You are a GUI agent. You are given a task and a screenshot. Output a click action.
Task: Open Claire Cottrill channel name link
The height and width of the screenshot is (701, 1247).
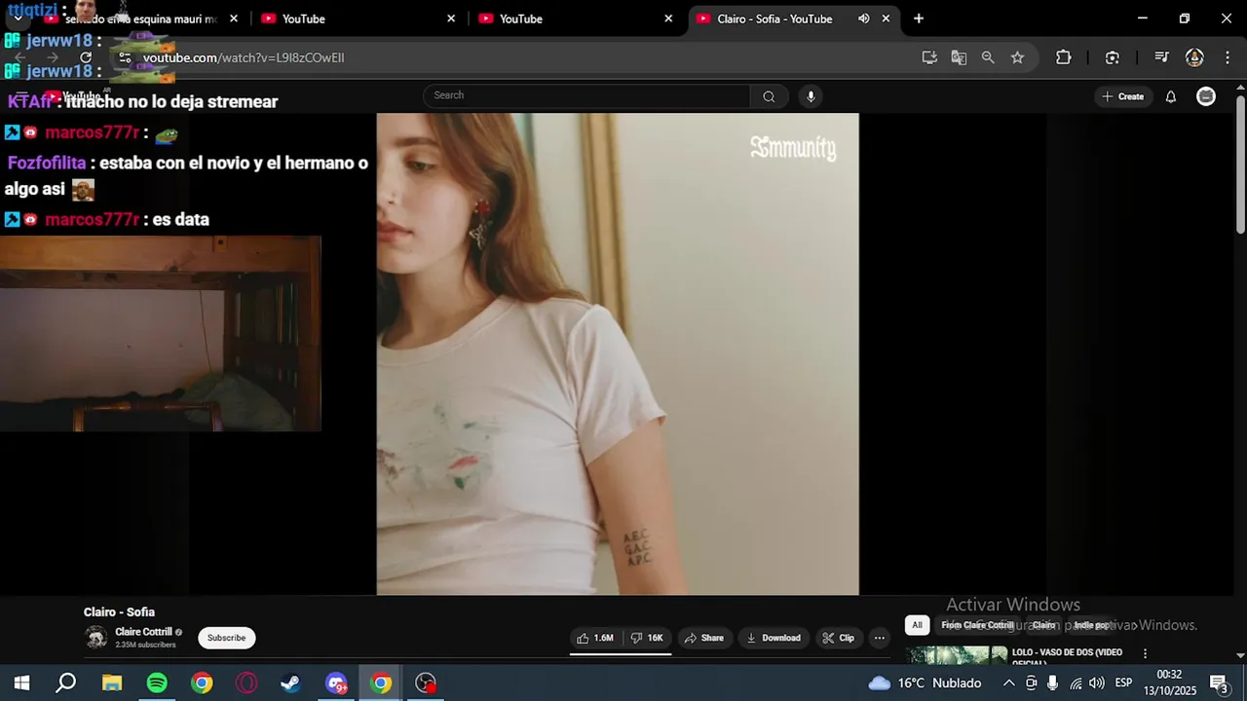click(x=143, y=632)
